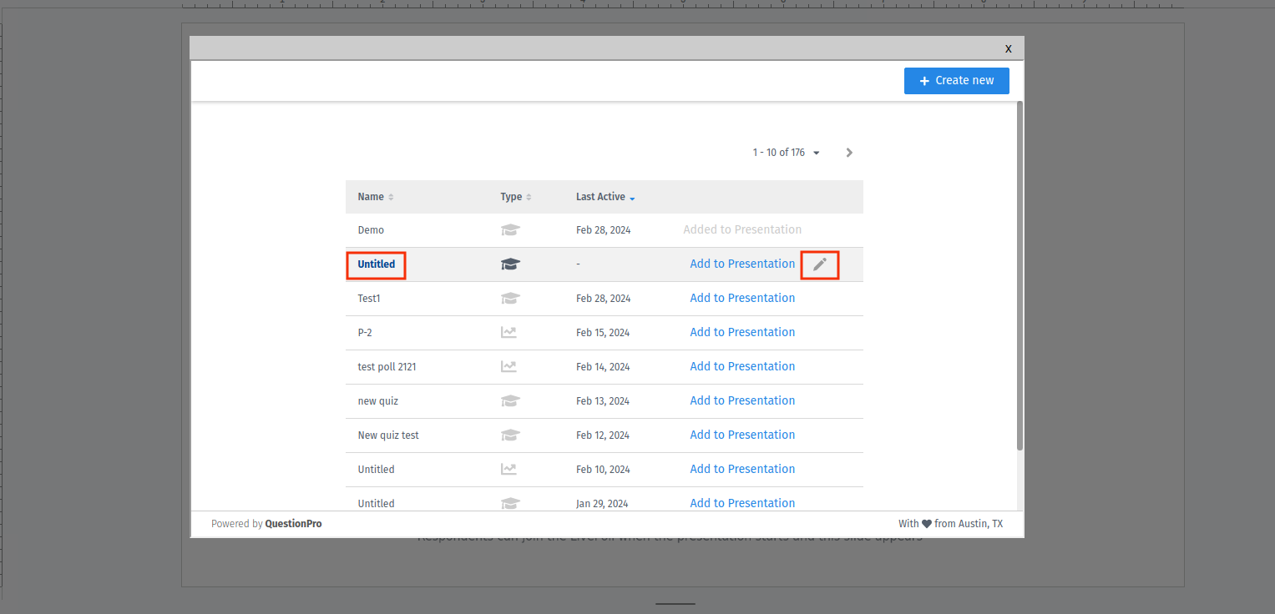Add Test1 to the presentation
The image size is (1275, 614).
(x=742, y=298)
